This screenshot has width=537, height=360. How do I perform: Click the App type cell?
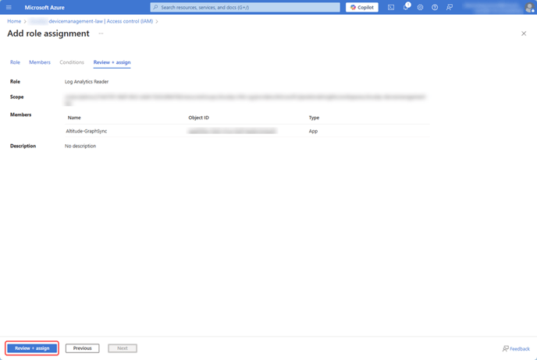point(313,131)
